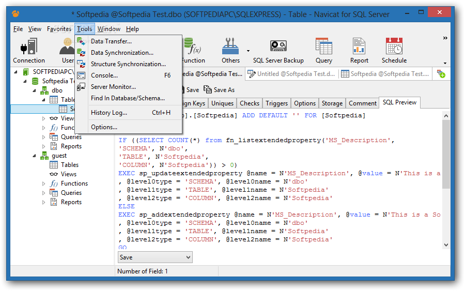Maximize the Navicat window
Screen dimensions: 465x291
click(x=421, y=12)
